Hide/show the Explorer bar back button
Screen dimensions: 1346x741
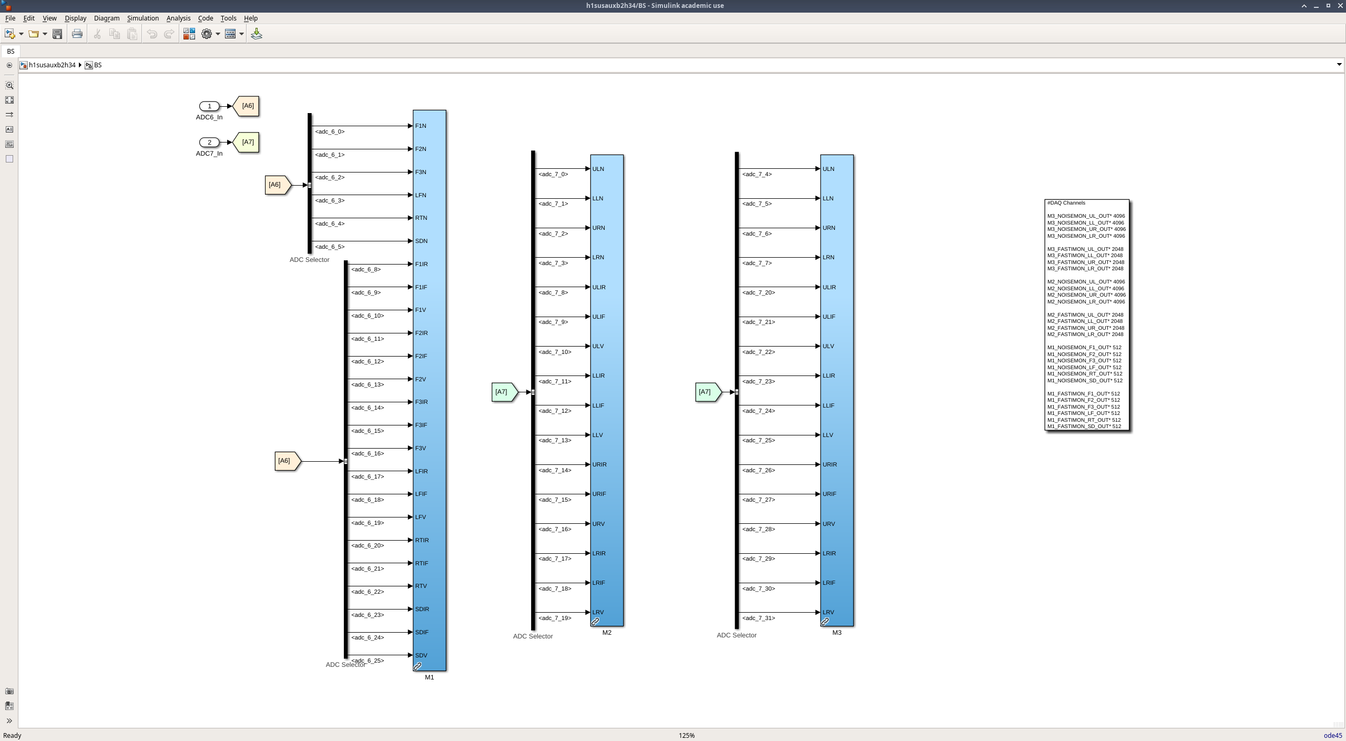pos(9,65)
